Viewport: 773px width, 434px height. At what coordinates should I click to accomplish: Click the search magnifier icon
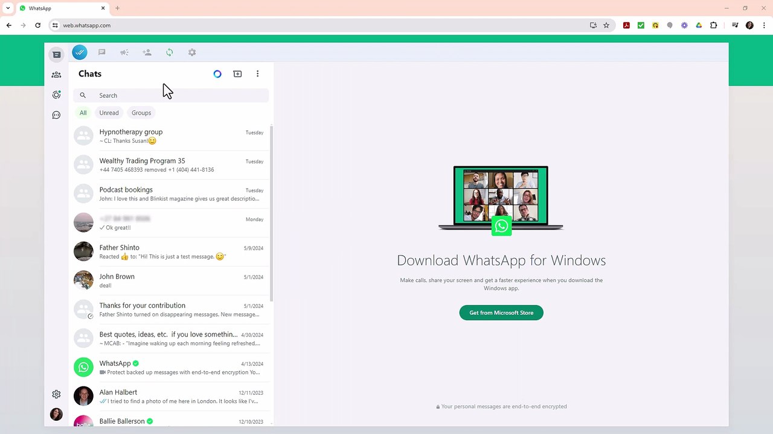coord(83,95)
